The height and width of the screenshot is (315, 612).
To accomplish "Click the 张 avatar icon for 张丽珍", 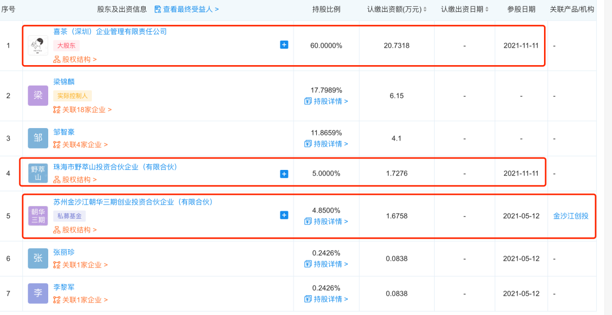I will [38, 258].
